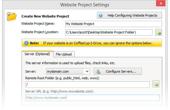Click the Website Project Name label
The width and height of the screenshot is (170, 110).
coord(38,24)
